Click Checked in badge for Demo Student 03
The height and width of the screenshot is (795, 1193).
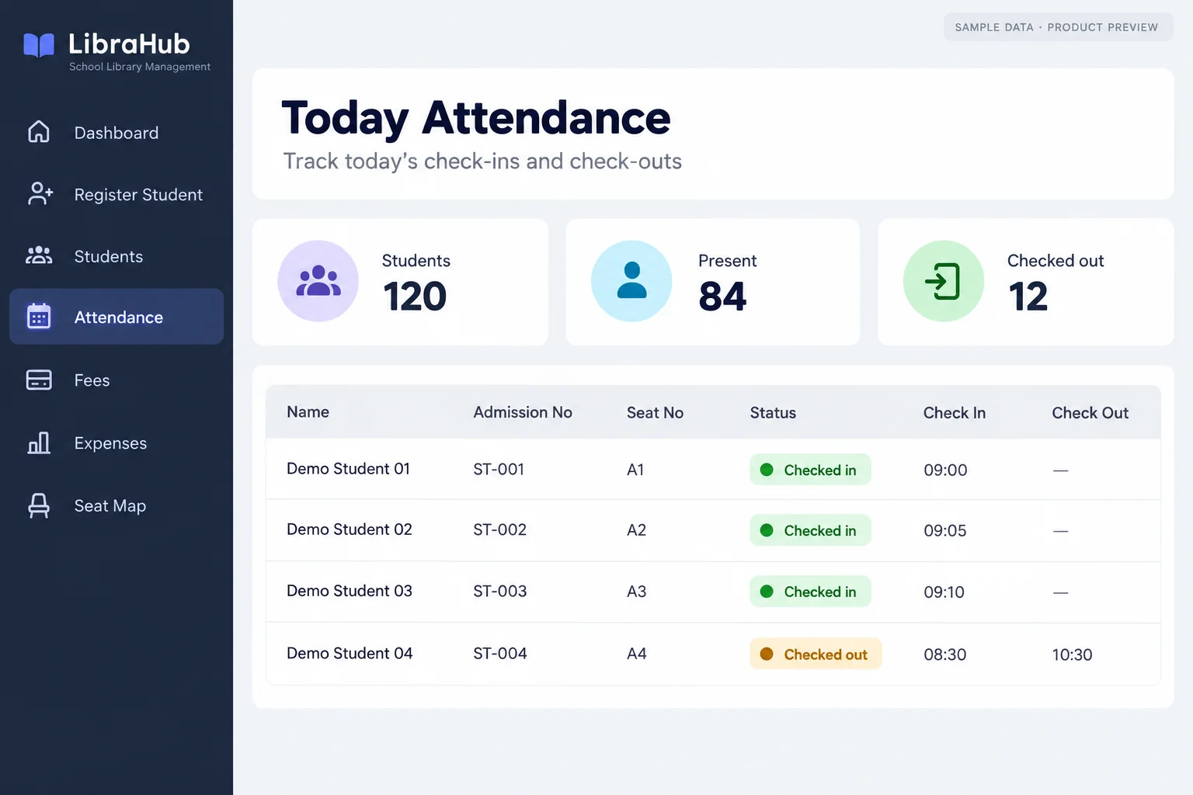click(x=810, y=592)
